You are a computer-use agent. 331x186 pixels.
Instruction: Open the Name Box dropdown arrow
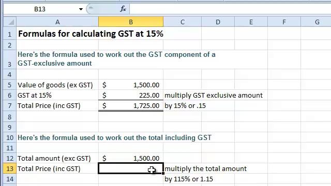tap(81, 9)
